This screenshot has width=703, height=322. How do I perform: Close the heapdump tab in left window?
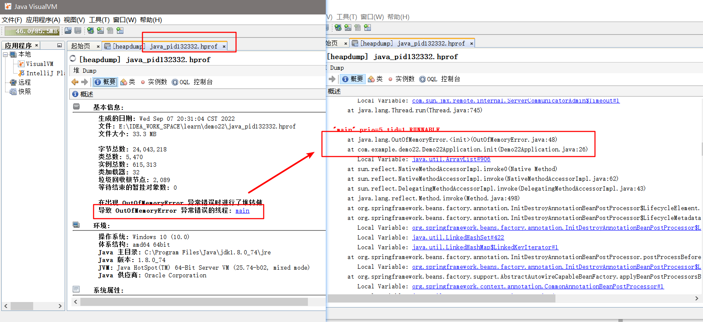pos(224,47)
